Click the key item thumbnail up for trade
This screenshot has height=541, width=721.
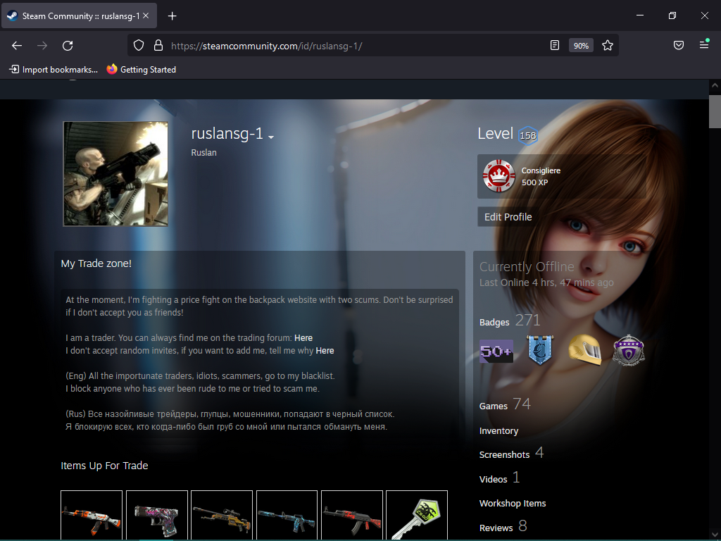coord(417,515)
